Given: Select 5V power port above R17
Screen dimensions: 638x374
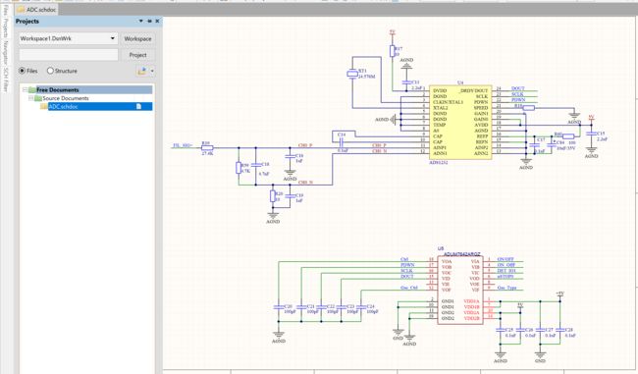Looking at the screenshot, I should tap(393, 32).
